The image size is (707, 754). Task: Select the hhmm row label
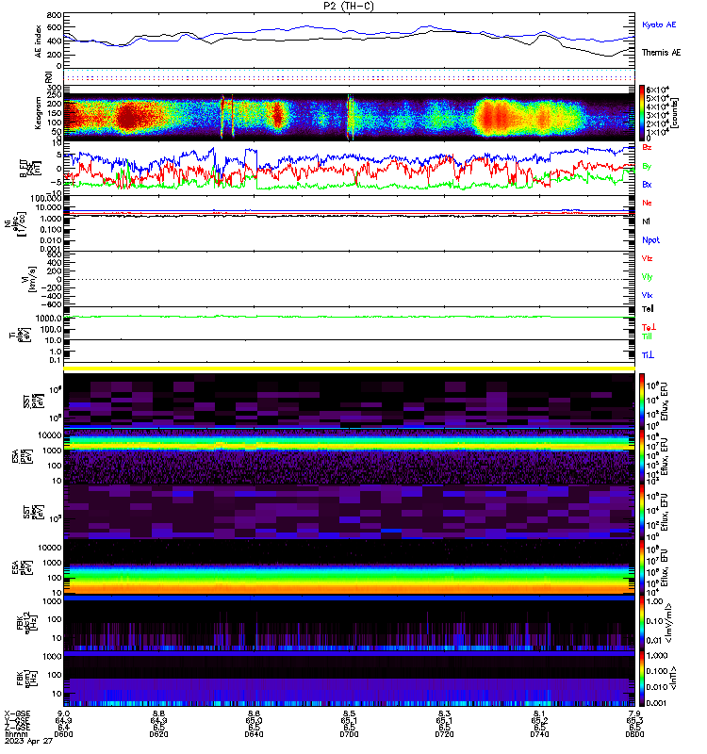(x=16, y=734)
